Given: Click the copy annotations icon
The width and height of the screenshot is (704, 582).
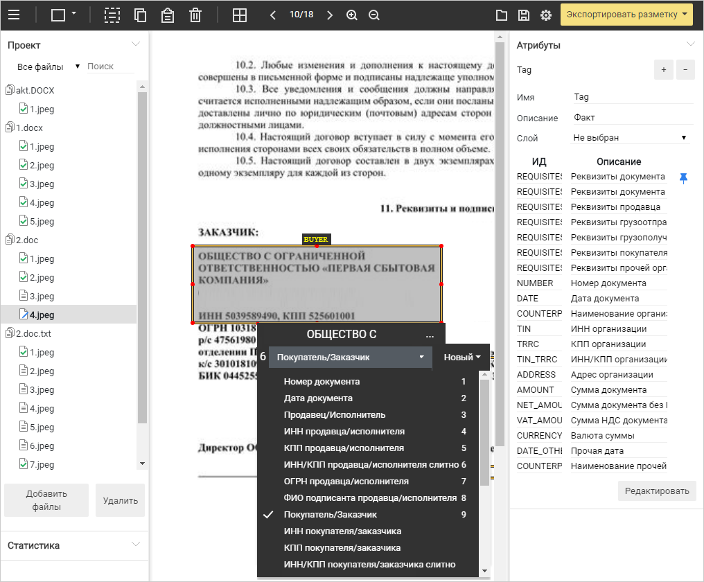Looking at the screenshot, I should pyautogui.click(x=140, y=15).
